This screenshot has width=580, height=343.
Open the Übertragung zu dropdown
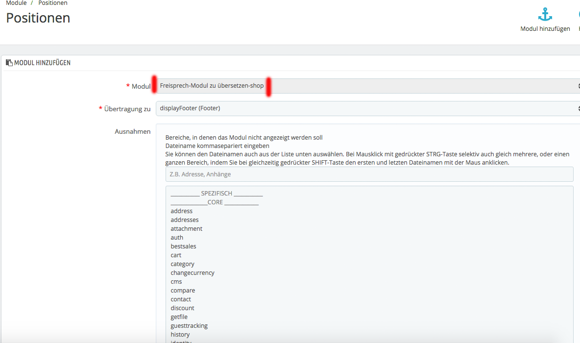pyautogui.click(x=368, y=108)
